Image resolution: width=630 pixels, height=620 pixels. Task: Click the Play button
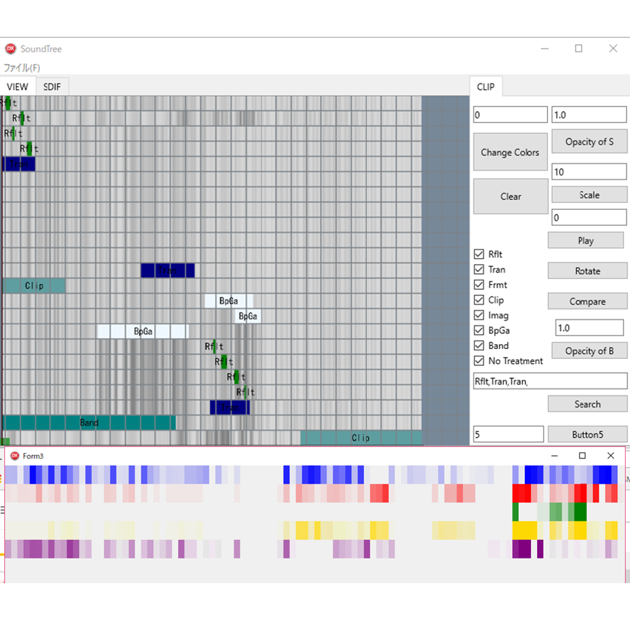(585, 241)
